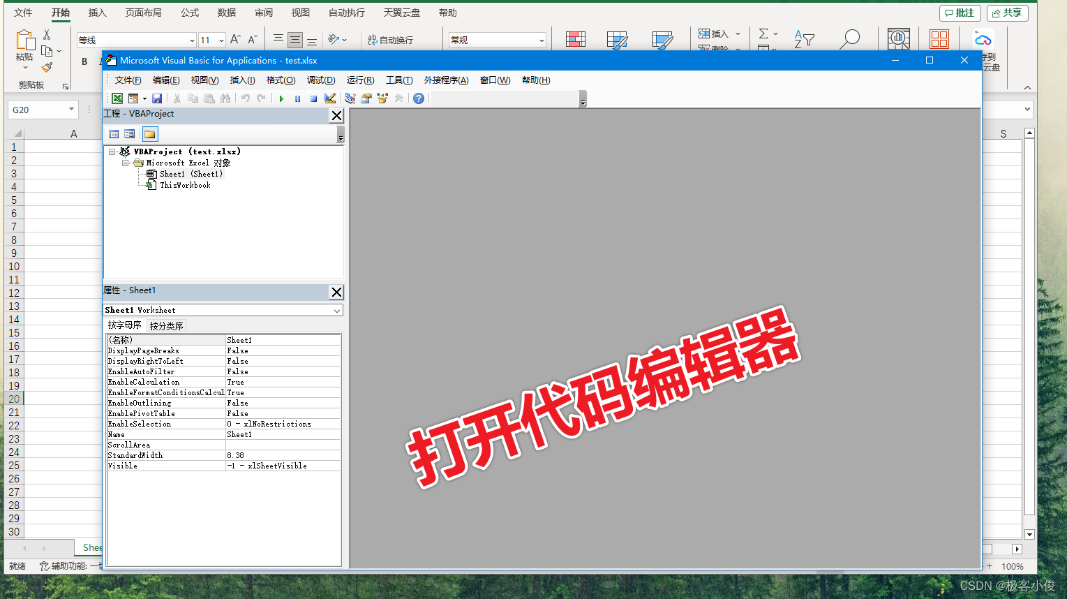Open Object Browser toolbar icon
This screenshot has width=1067, height=599.
382,98
